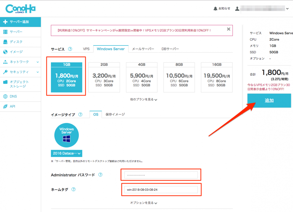293x212 pixels.
Task: Click the disk icon in sidebar
Action: (x=5, y=42)
